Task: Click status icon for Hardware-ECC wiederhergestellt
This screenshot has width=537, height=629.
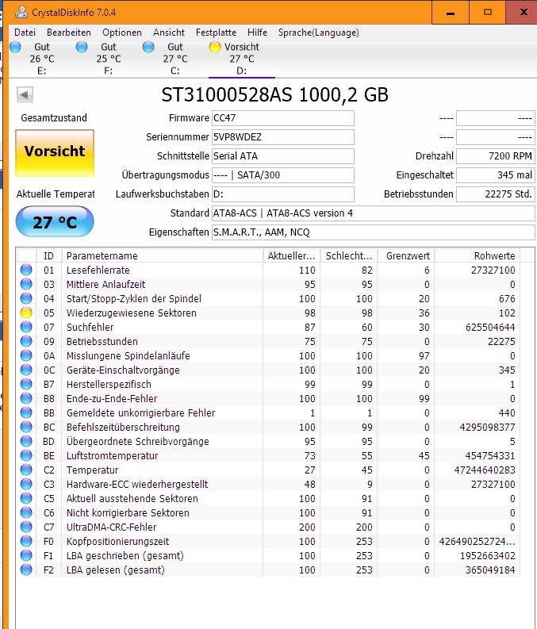Action: point(26,484)
